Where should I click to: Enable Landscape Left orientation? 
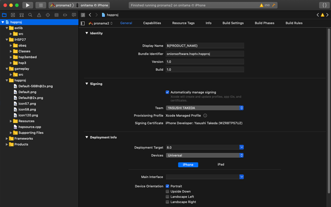point(168,197)
